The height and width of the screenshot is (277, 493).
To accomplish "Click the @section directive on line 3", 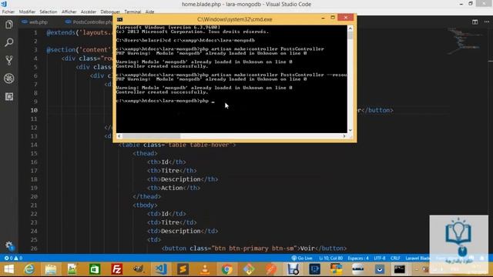I will pos(61,49).
